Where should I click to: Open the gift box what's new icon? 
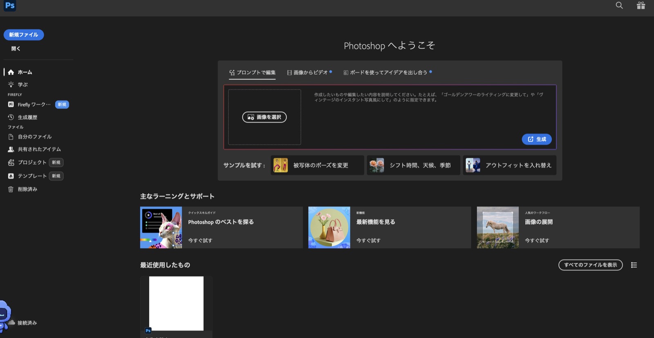pyautogui.click(x=641, y=5)
